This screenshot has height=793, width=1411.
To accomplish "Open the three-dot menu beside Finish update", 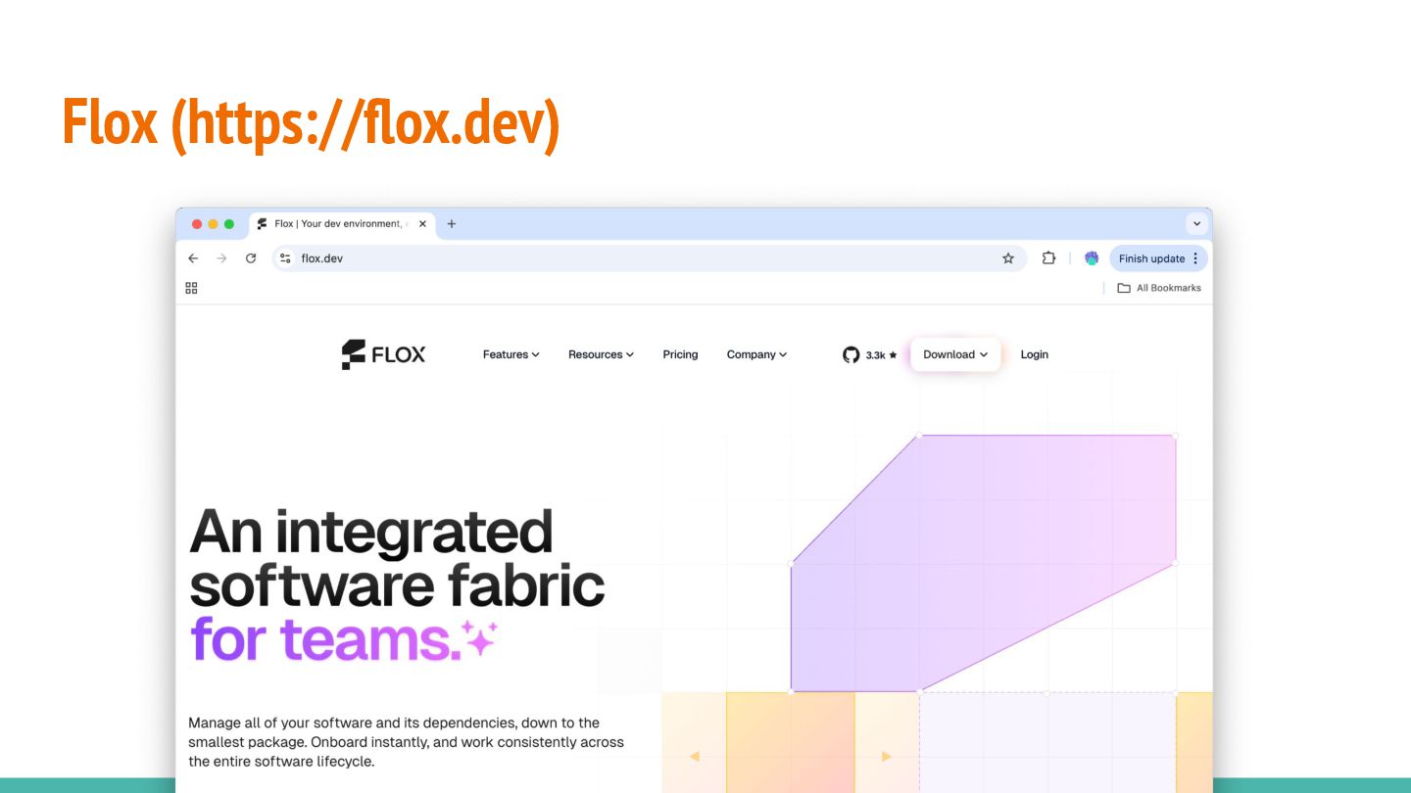I will point(1195,258).
